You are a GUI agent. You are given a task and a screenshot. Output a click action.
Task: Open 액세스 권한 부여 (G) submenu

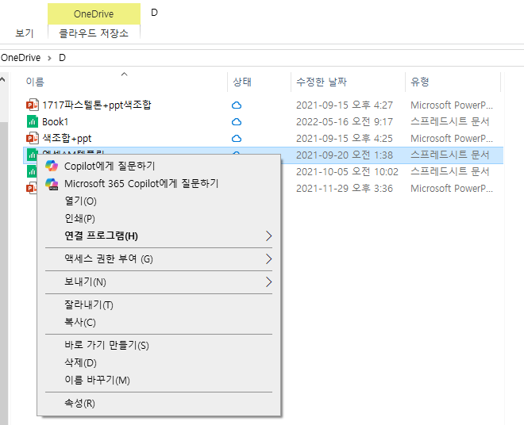[159, 259]
